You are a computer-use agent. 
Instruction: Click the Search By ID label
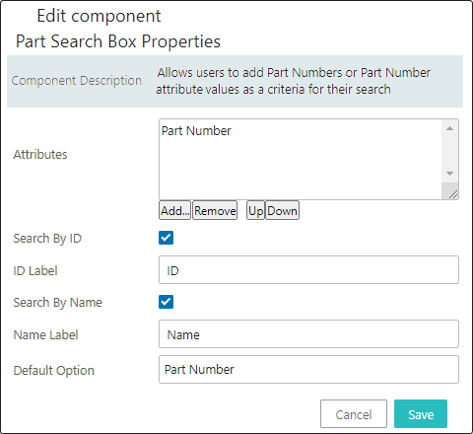point(47,239)
